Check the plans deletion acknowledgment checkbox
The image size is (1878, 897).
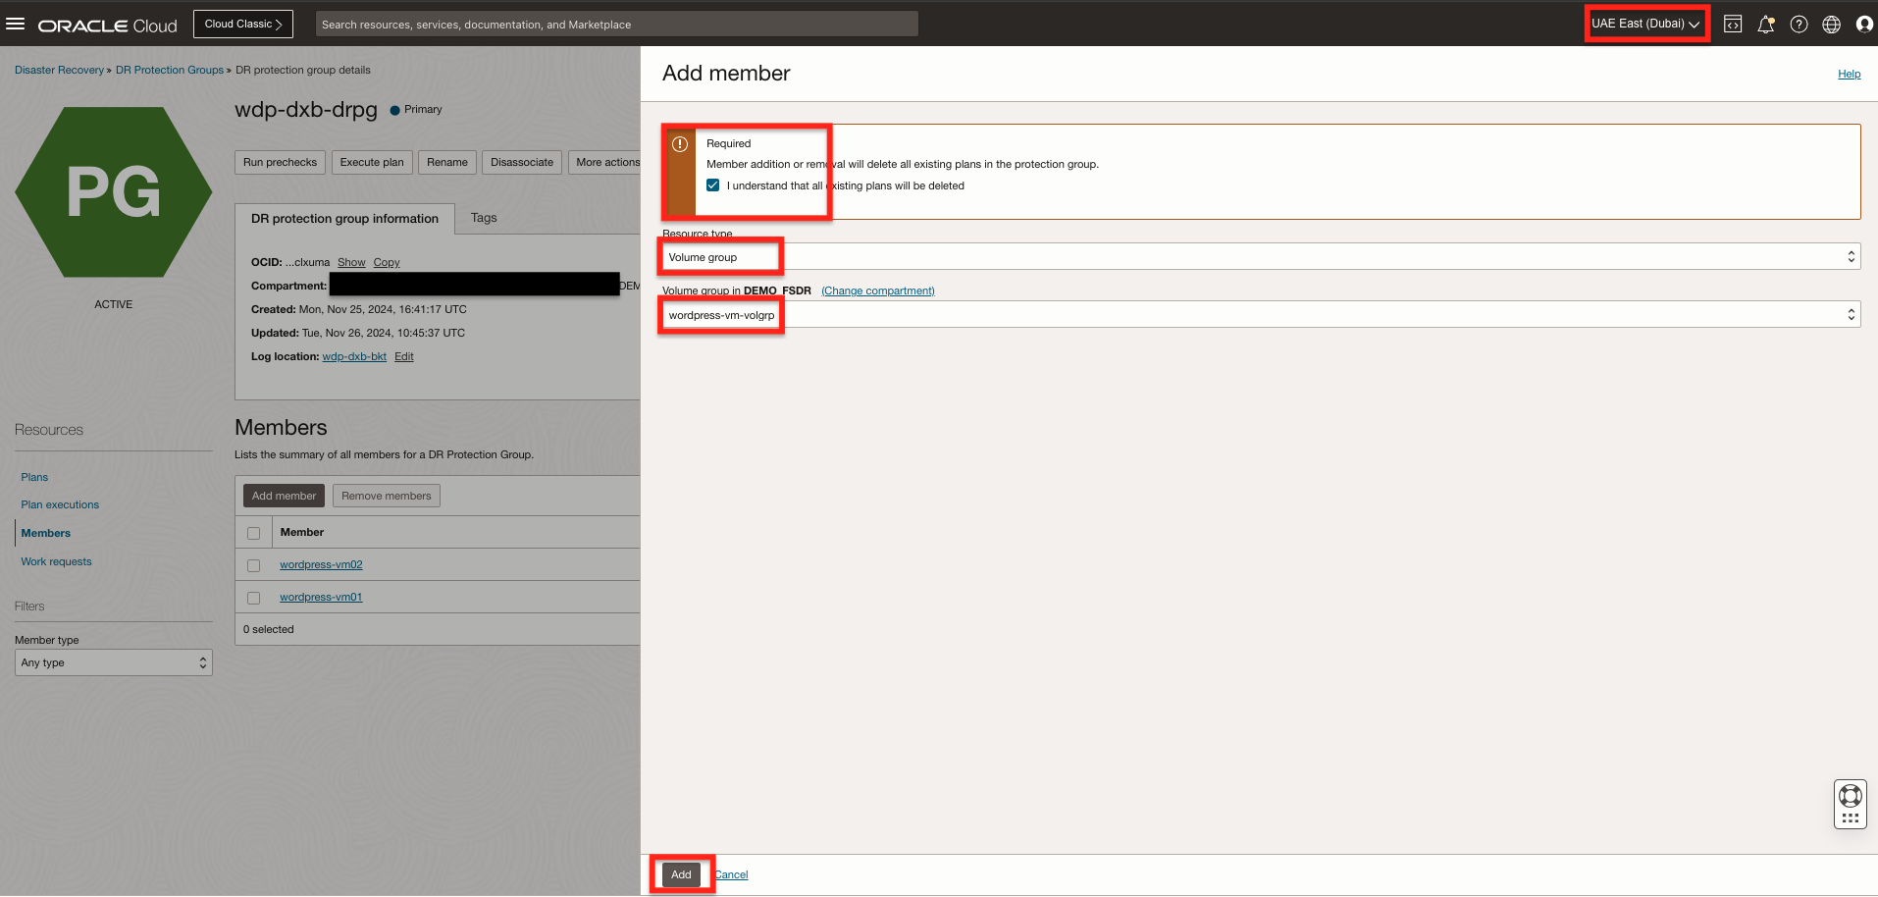[x=713, y=185]
